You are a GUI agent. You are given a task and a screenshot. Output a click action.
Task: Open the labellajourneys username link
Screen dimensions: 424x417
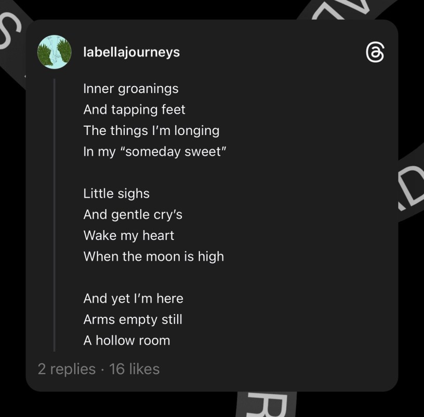click(131, 52)
